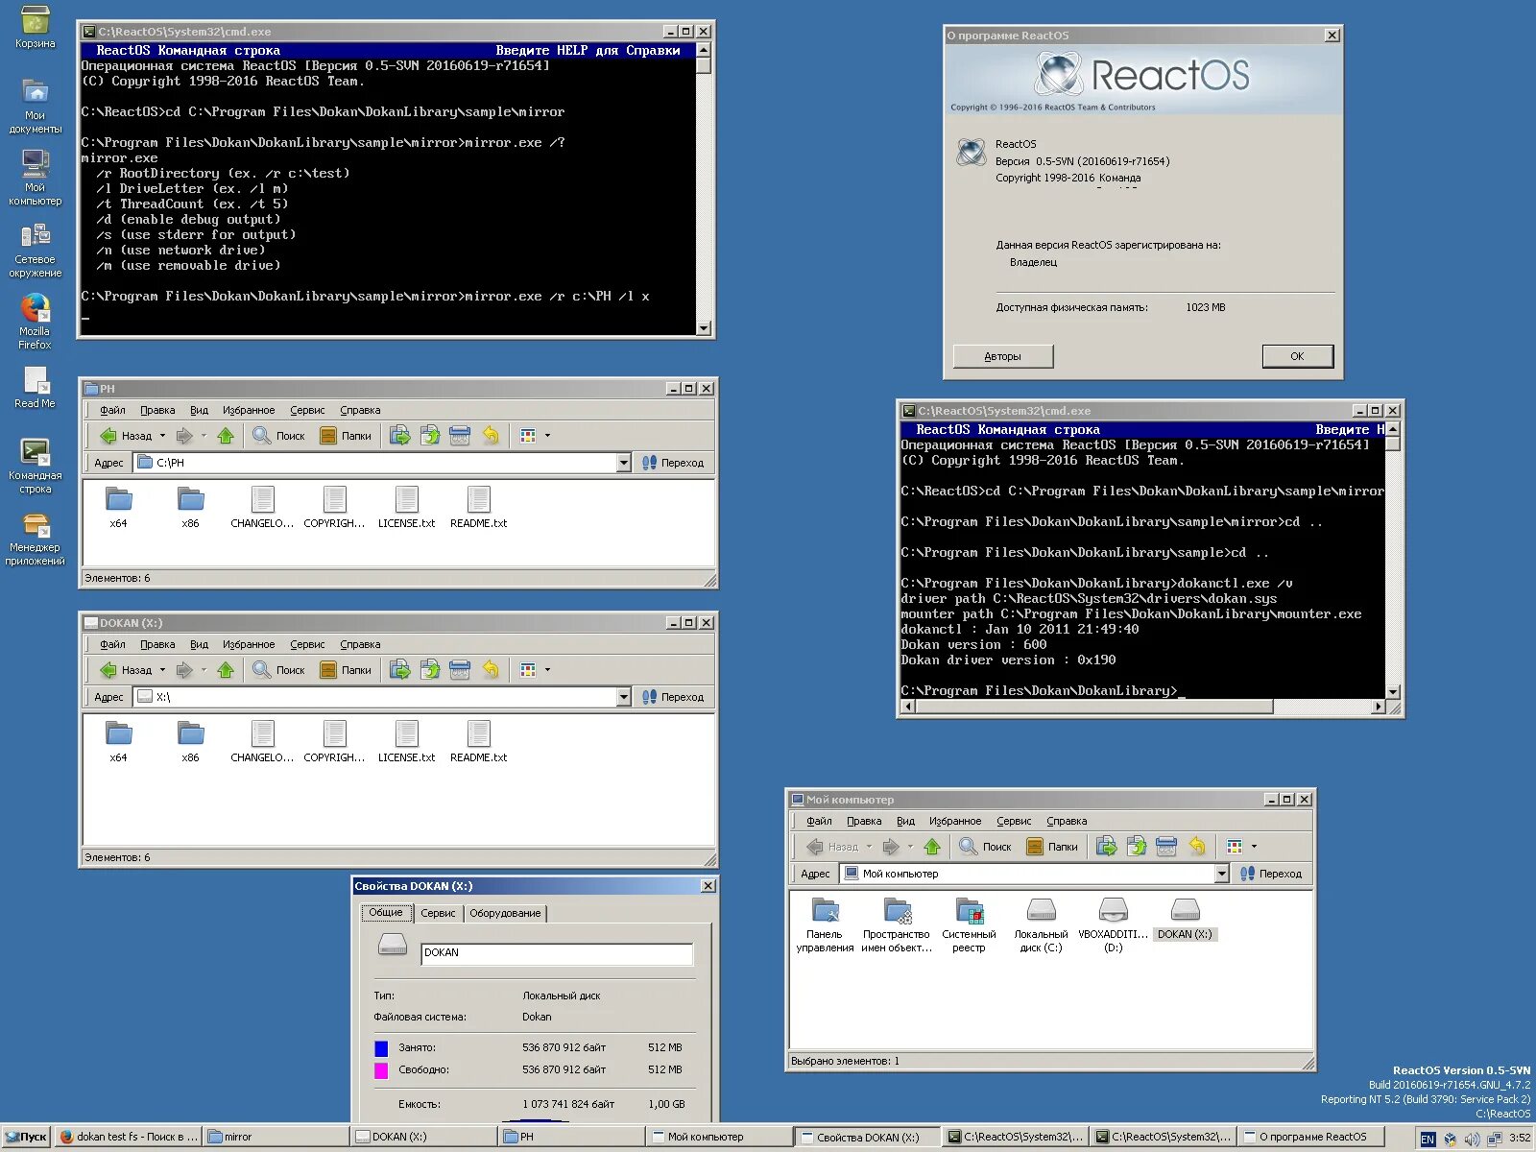Switch to Оборудование tab in DOKAN properties

point(505,913)
